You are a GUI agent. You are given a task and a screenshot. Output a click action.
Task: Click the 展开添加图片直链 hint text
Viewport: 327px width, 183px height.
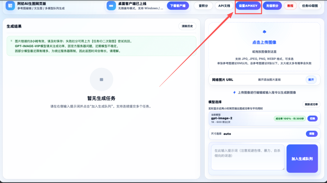point(269,80)
